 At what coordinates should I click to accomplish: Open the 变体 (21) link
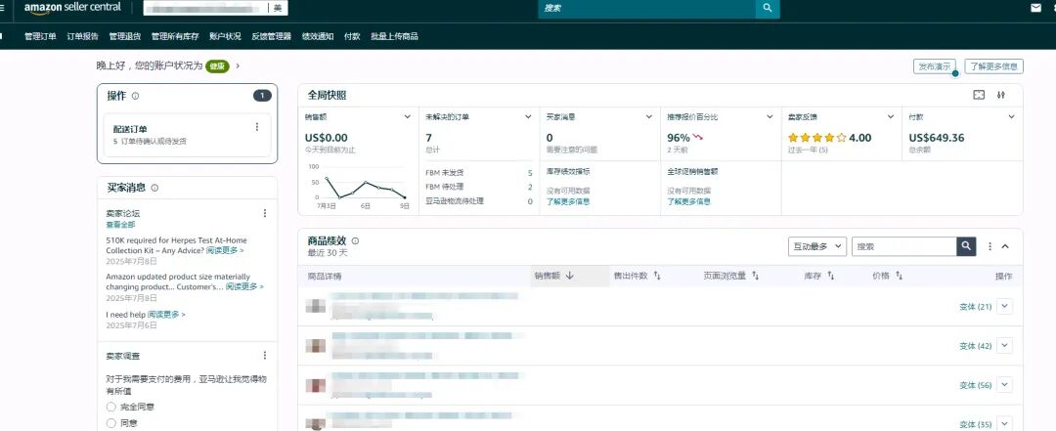pyautogui.click(x=975, y=307)
